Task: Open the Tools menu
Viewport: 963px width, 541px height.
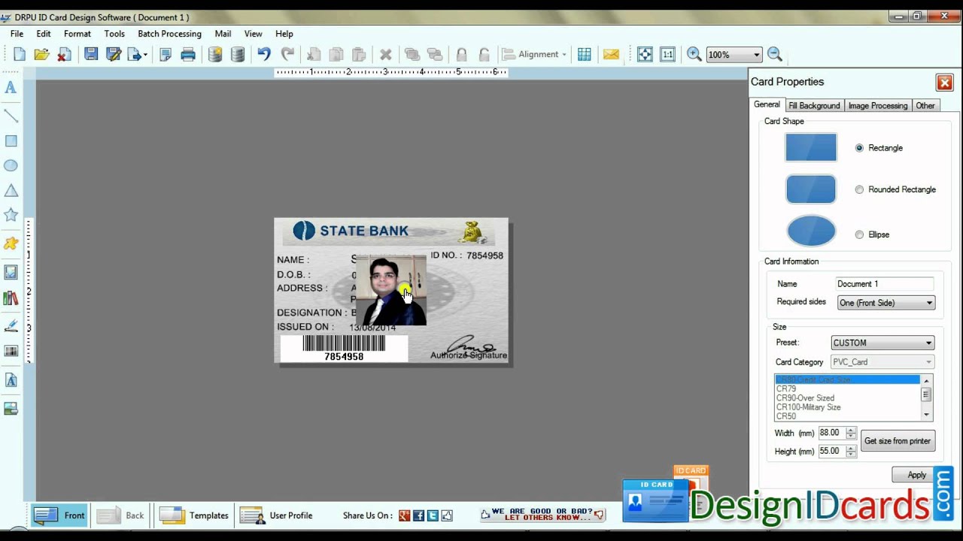Action: pos(114,34)
